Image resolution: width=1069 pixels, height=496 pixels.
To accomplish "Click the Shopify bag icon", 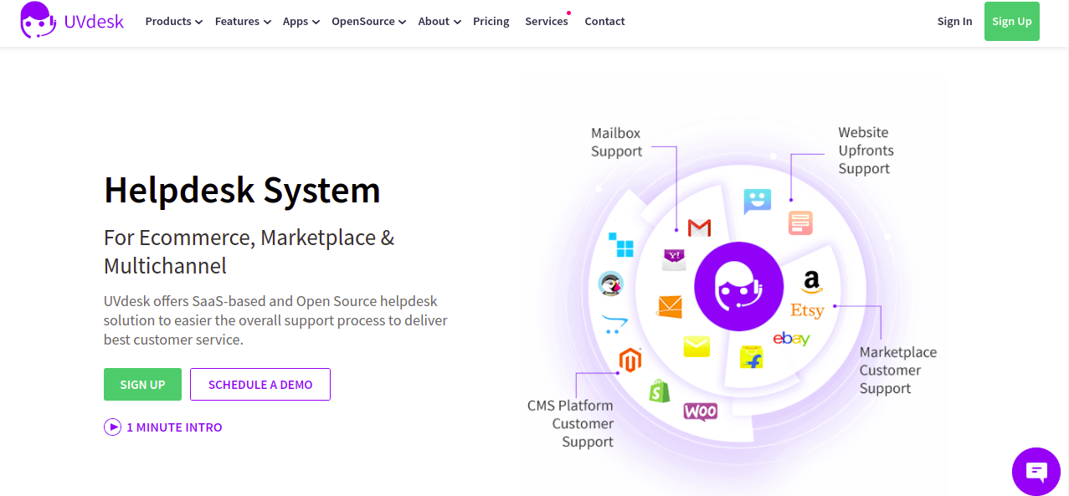I will (659, 391).
